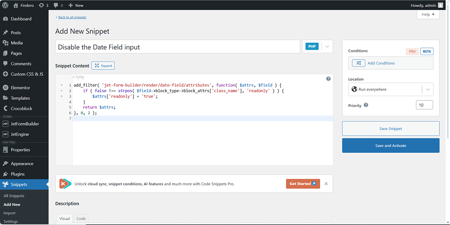The height and width of the screenshot is (225, 450).
Task: Click the Priority help tooltip icon
Action: [366, 105]
